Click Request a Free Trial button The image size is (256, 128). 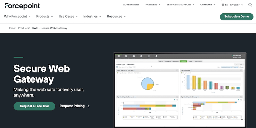(34, 106)
